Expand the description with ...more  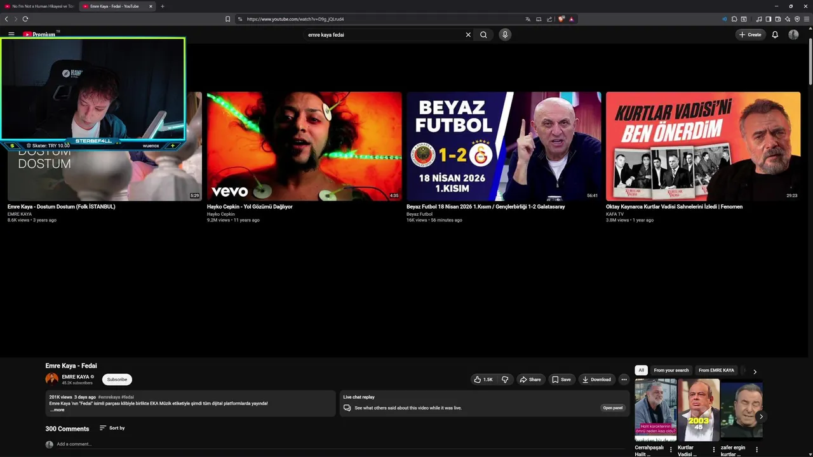[57, 410]
